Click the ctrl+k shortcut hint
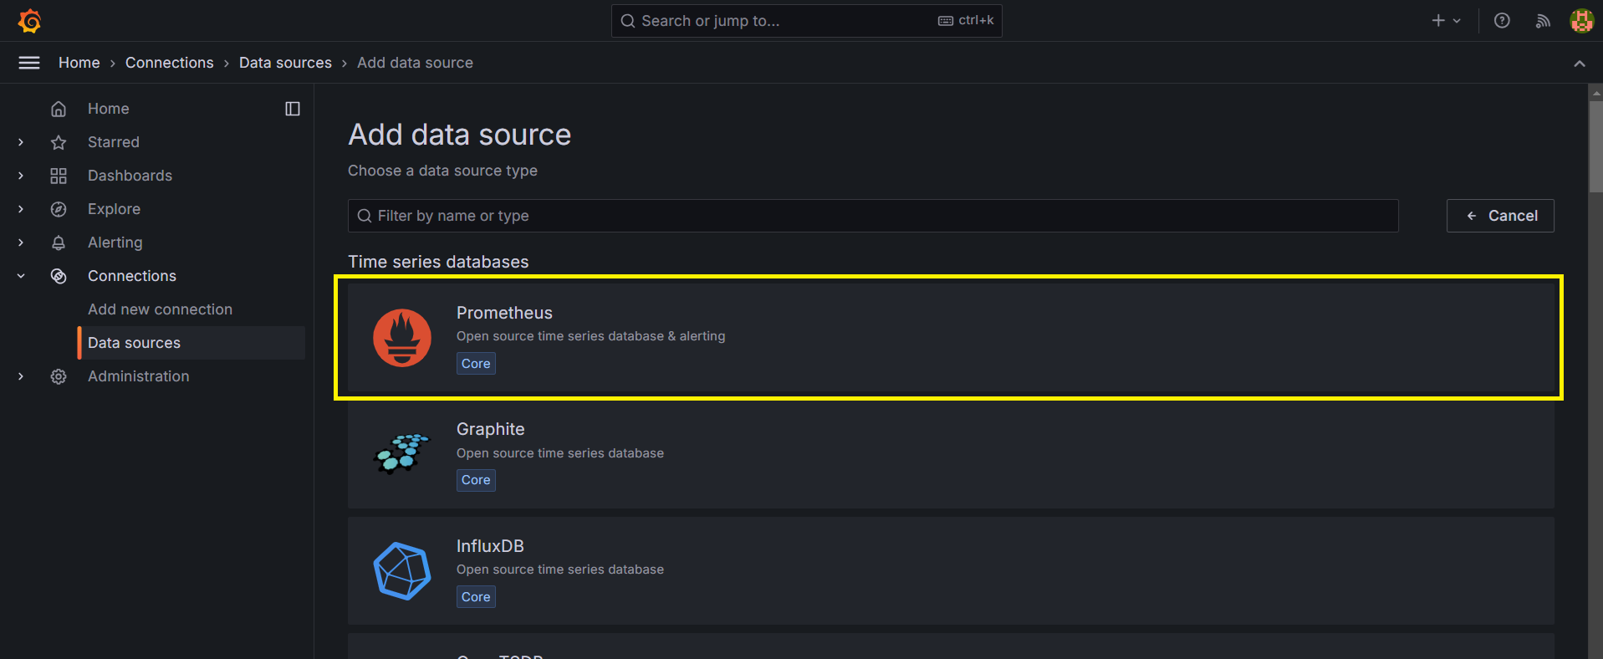The width and height of the screenshot is (1603, 659). point(966,20)
